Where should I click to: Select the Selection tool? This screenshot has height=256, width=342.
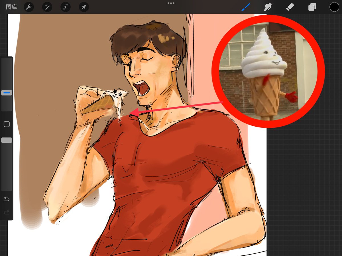pos(65,7)
